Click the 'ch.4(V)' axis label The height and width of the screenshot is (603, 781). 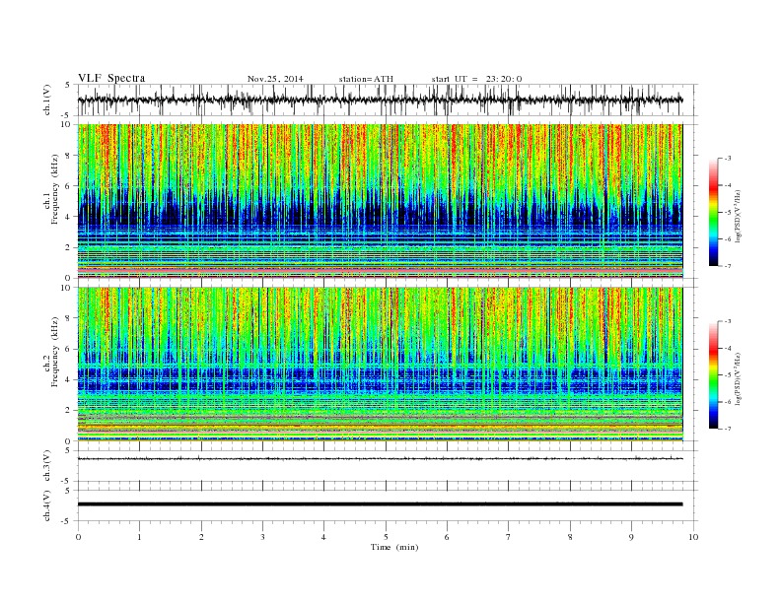click(x=46, y=505)
